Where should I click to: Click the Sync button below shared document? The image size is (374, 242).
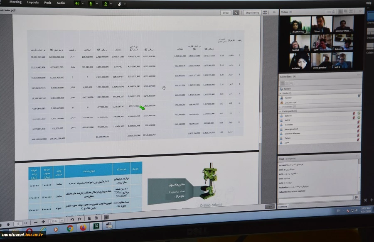coord(270,207)
